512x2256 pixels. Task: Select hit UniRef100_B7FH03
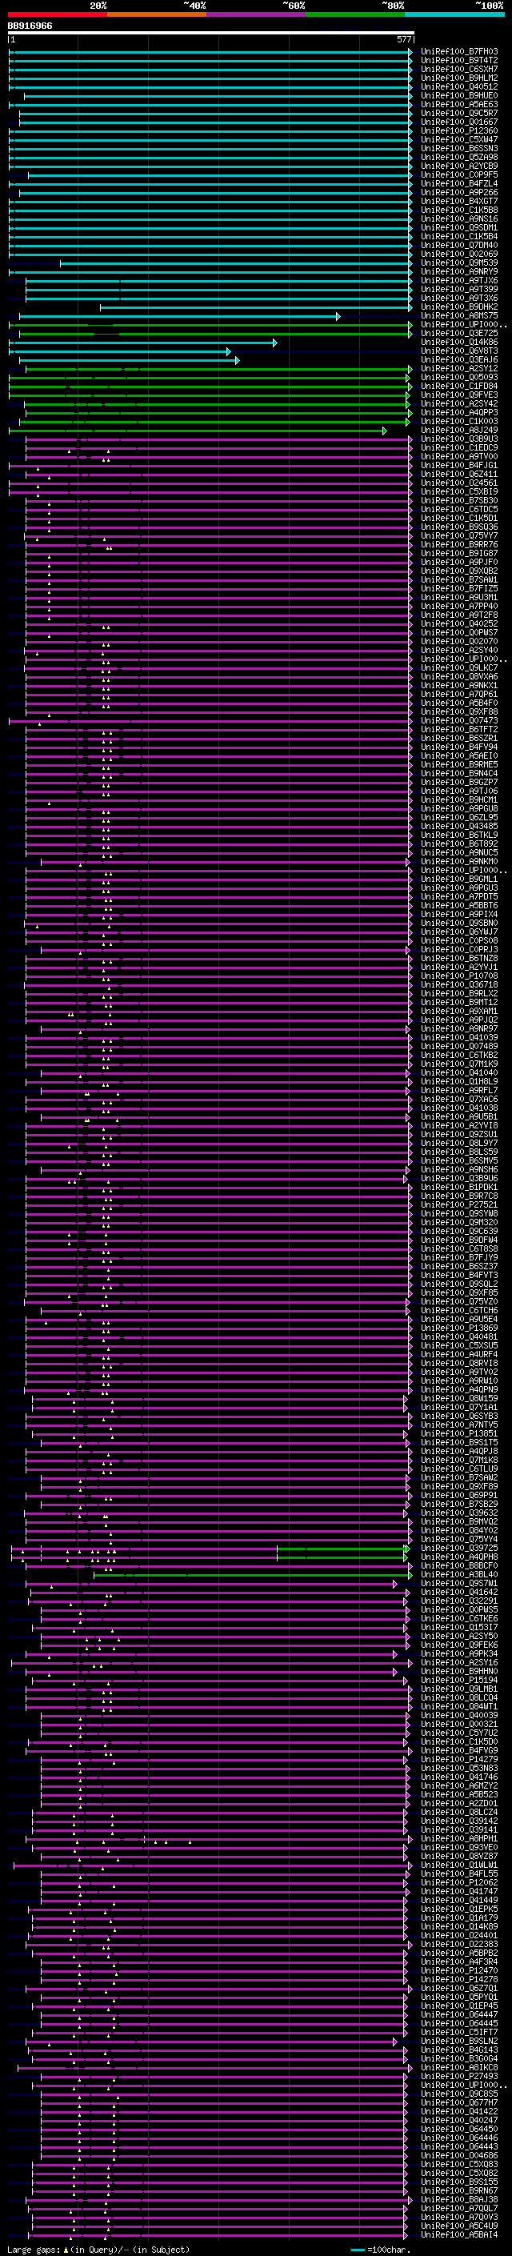459,52
